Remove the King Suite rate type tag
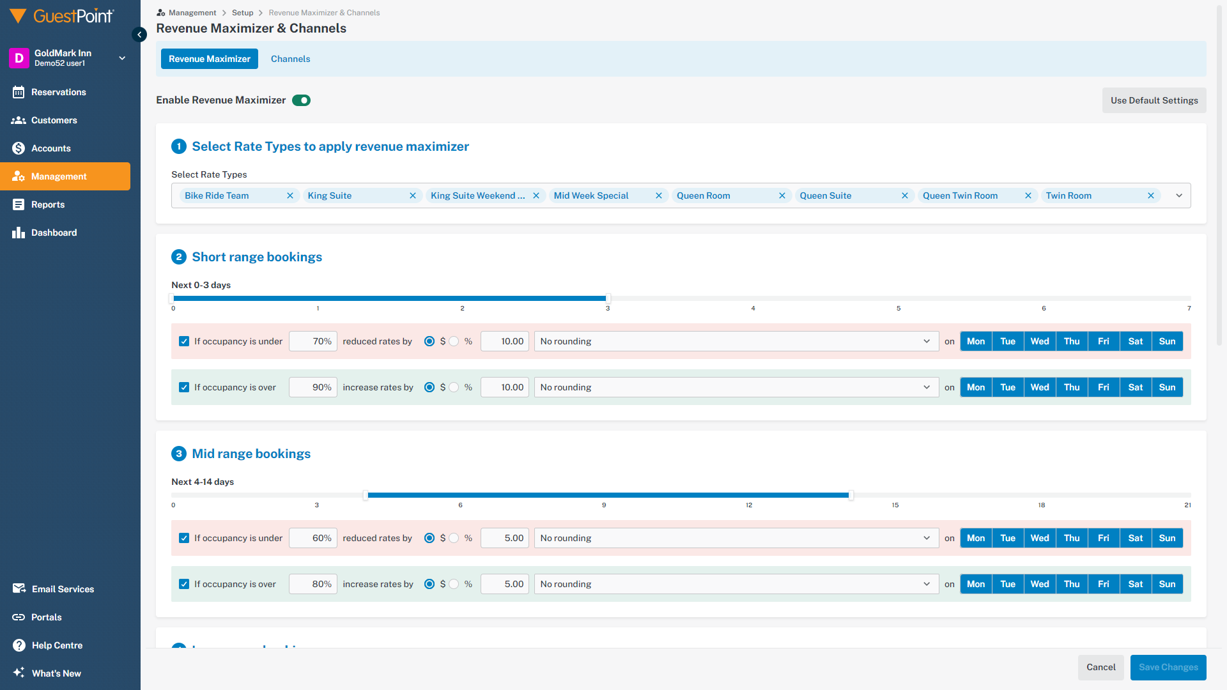This screenshot has width=1227, height=690. click(x=413, y=195)
